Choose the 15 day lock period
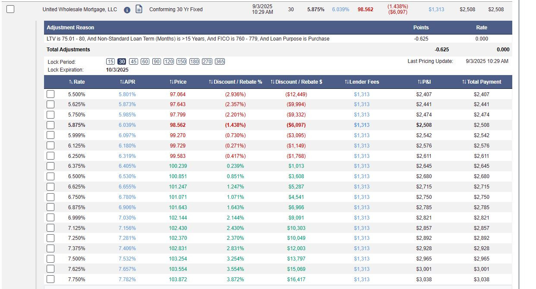Image resolution: width=536 pixels, height=289 pixels. tap(110, 62)
